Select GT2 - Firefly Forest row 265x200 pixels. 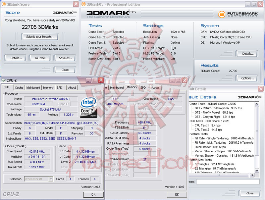click(214, 113)
